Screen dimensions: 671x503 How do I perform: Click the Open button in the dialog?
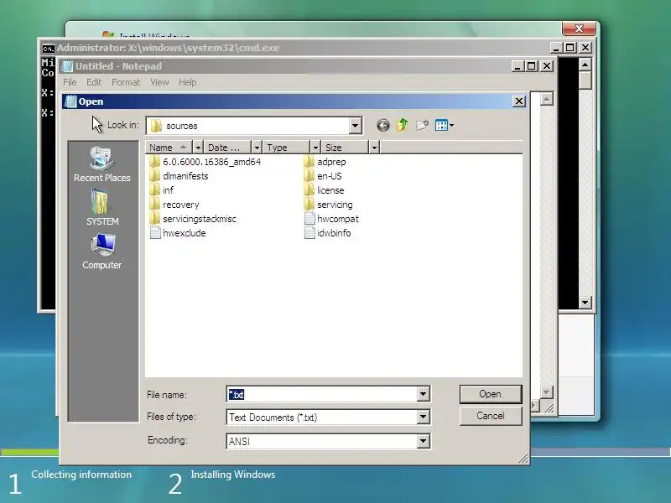491,394
